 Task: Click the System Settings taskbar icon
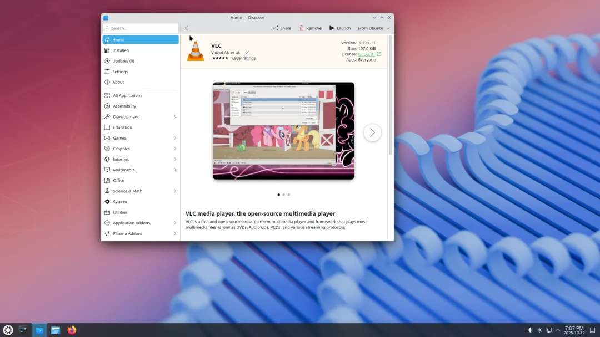tap(23, 330)
